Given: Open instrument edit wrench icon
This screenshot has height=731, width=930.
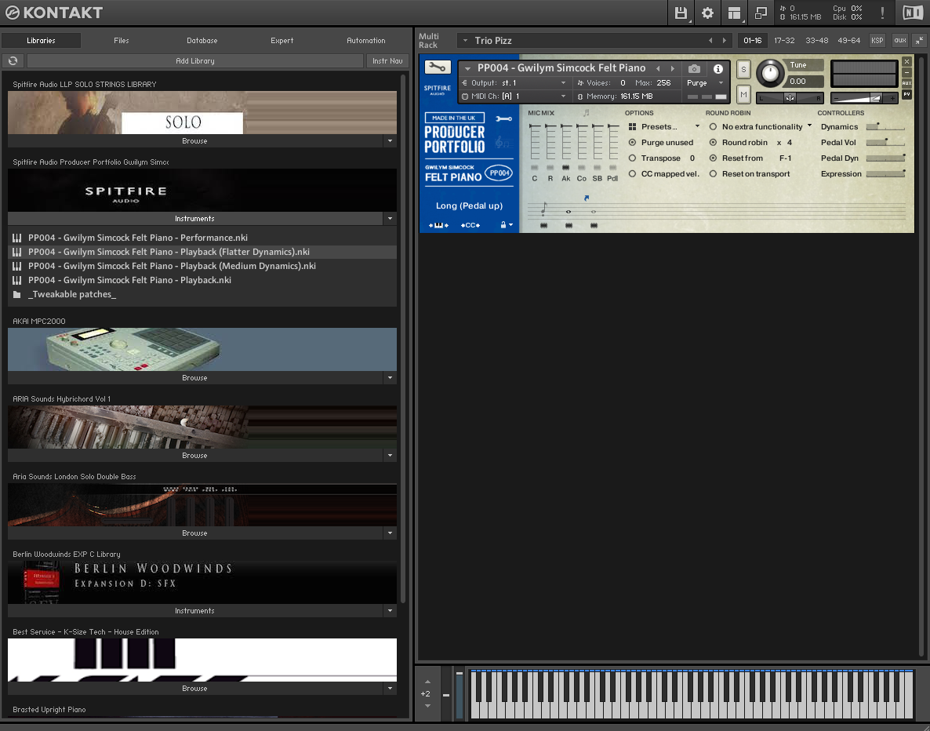Looking at the screenshot, I should point(438,67).
